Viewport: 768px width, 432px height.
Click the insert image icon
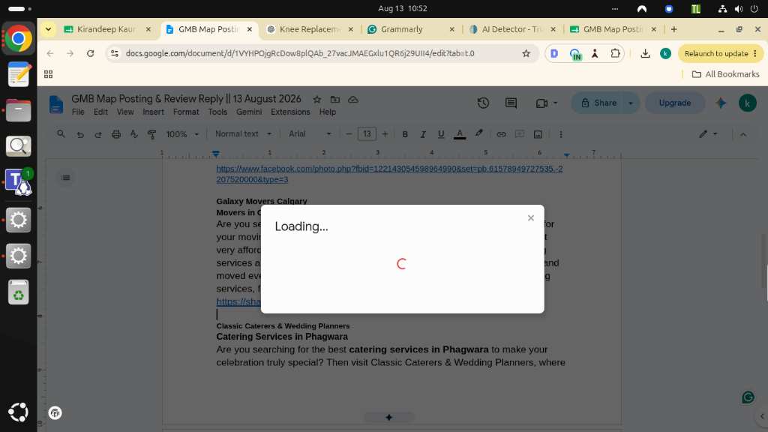pyautogui.click(x=538, y=134)
